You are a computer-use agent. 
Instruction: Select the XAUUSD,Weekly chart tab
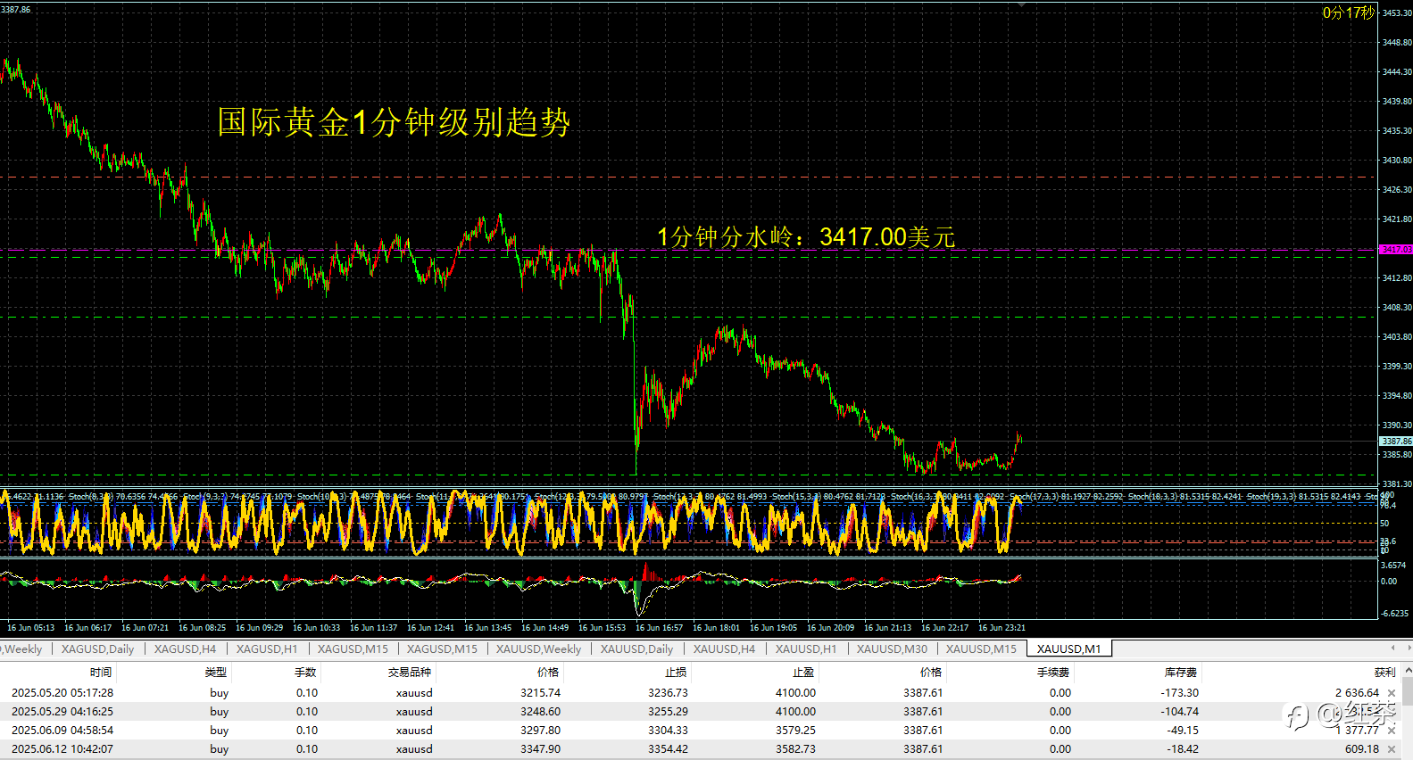tap(538, 648)
